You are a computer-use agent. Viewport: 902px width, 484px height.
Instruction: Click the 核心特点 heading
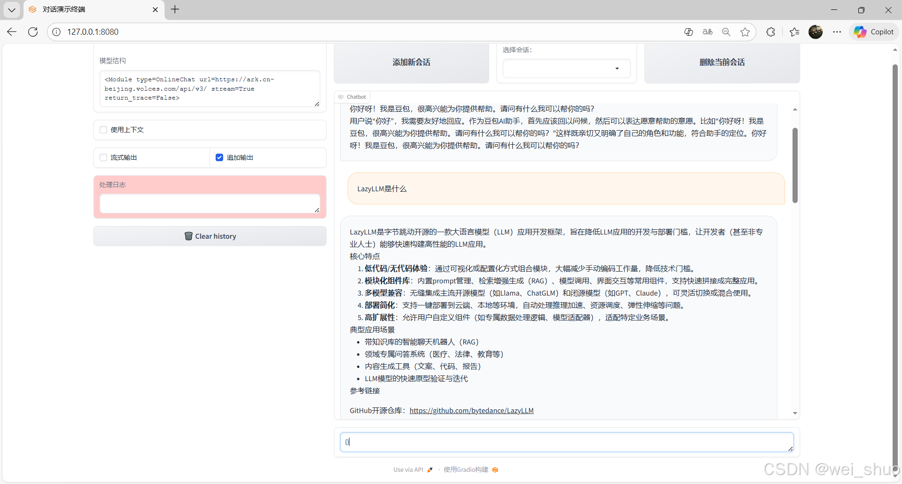point(365,256)
